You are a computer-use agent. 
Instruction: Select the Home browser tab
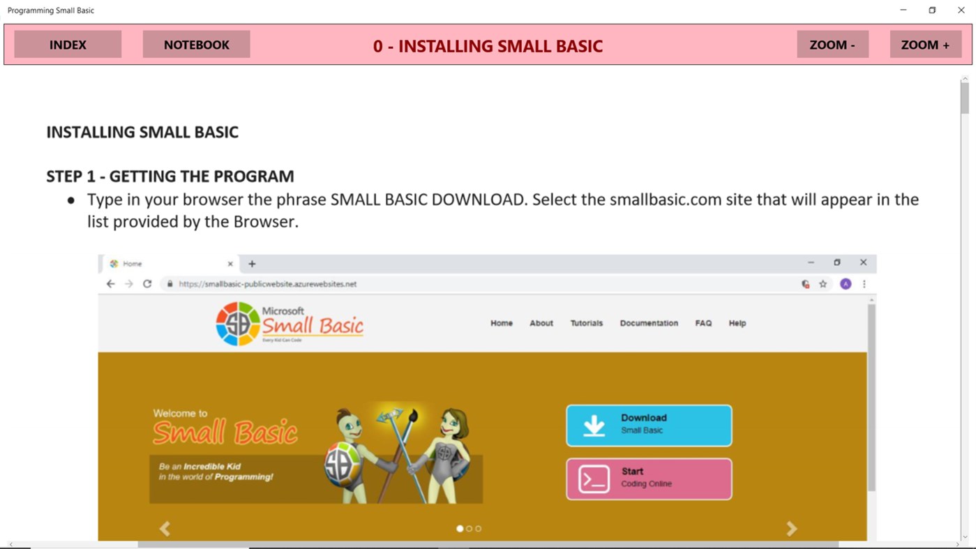[x=170, y=264]
